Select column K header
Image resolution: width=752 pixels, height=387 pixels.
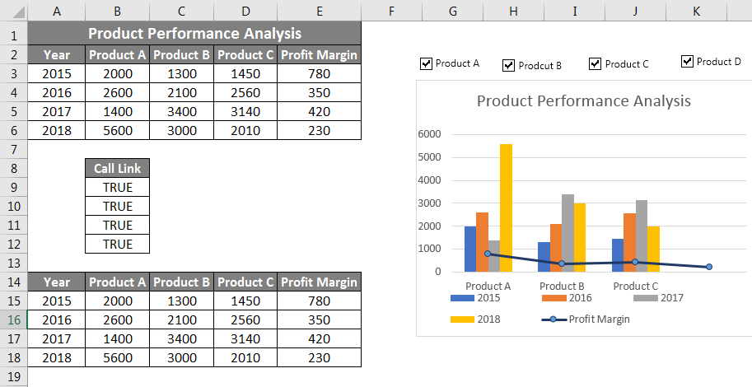(696, 11)
